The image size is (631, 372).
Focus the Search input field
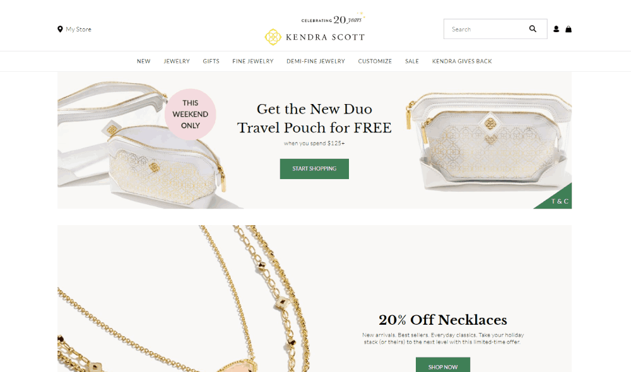(485, 29)
